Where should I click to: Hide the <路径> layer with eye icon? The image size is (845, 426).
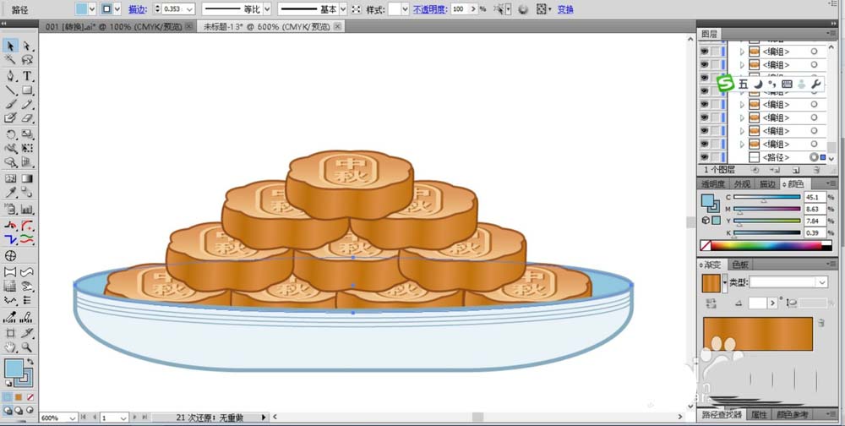[704, 157]
